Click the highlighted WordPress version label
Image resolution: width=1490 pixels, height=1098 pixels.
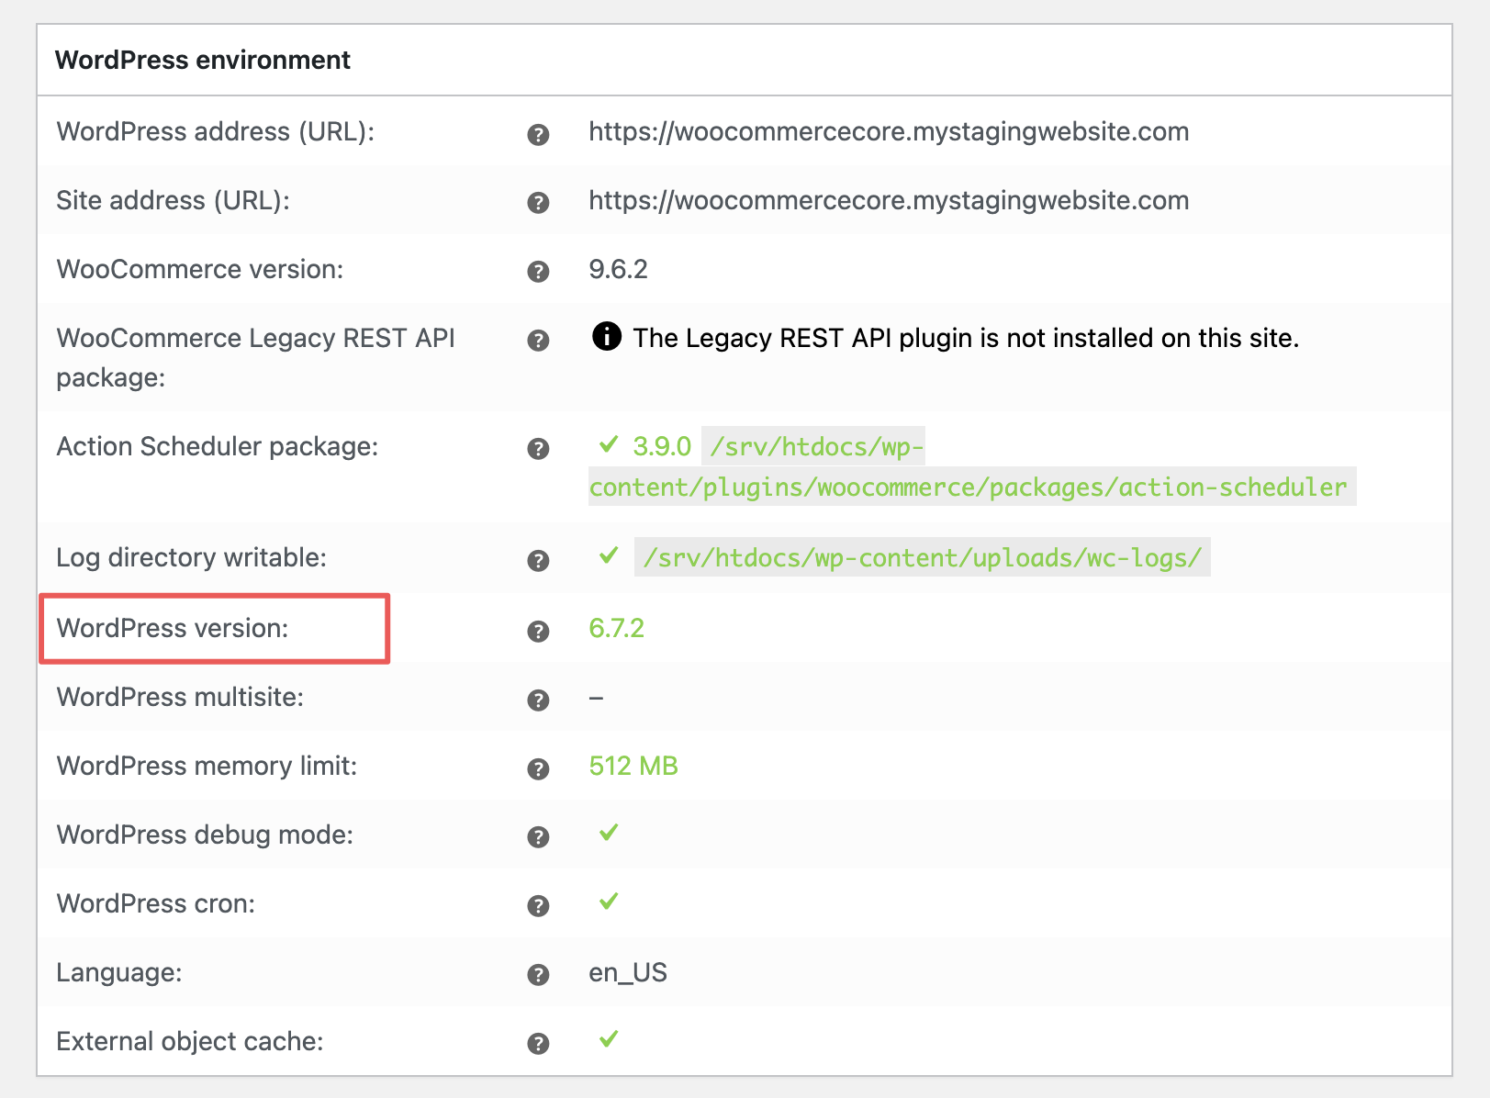pos(173,629)
